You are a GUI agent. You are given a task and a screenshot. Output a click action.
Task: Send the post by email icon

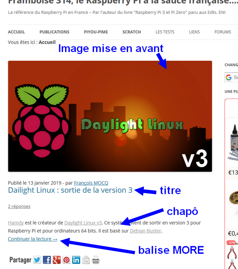[86, 260]
